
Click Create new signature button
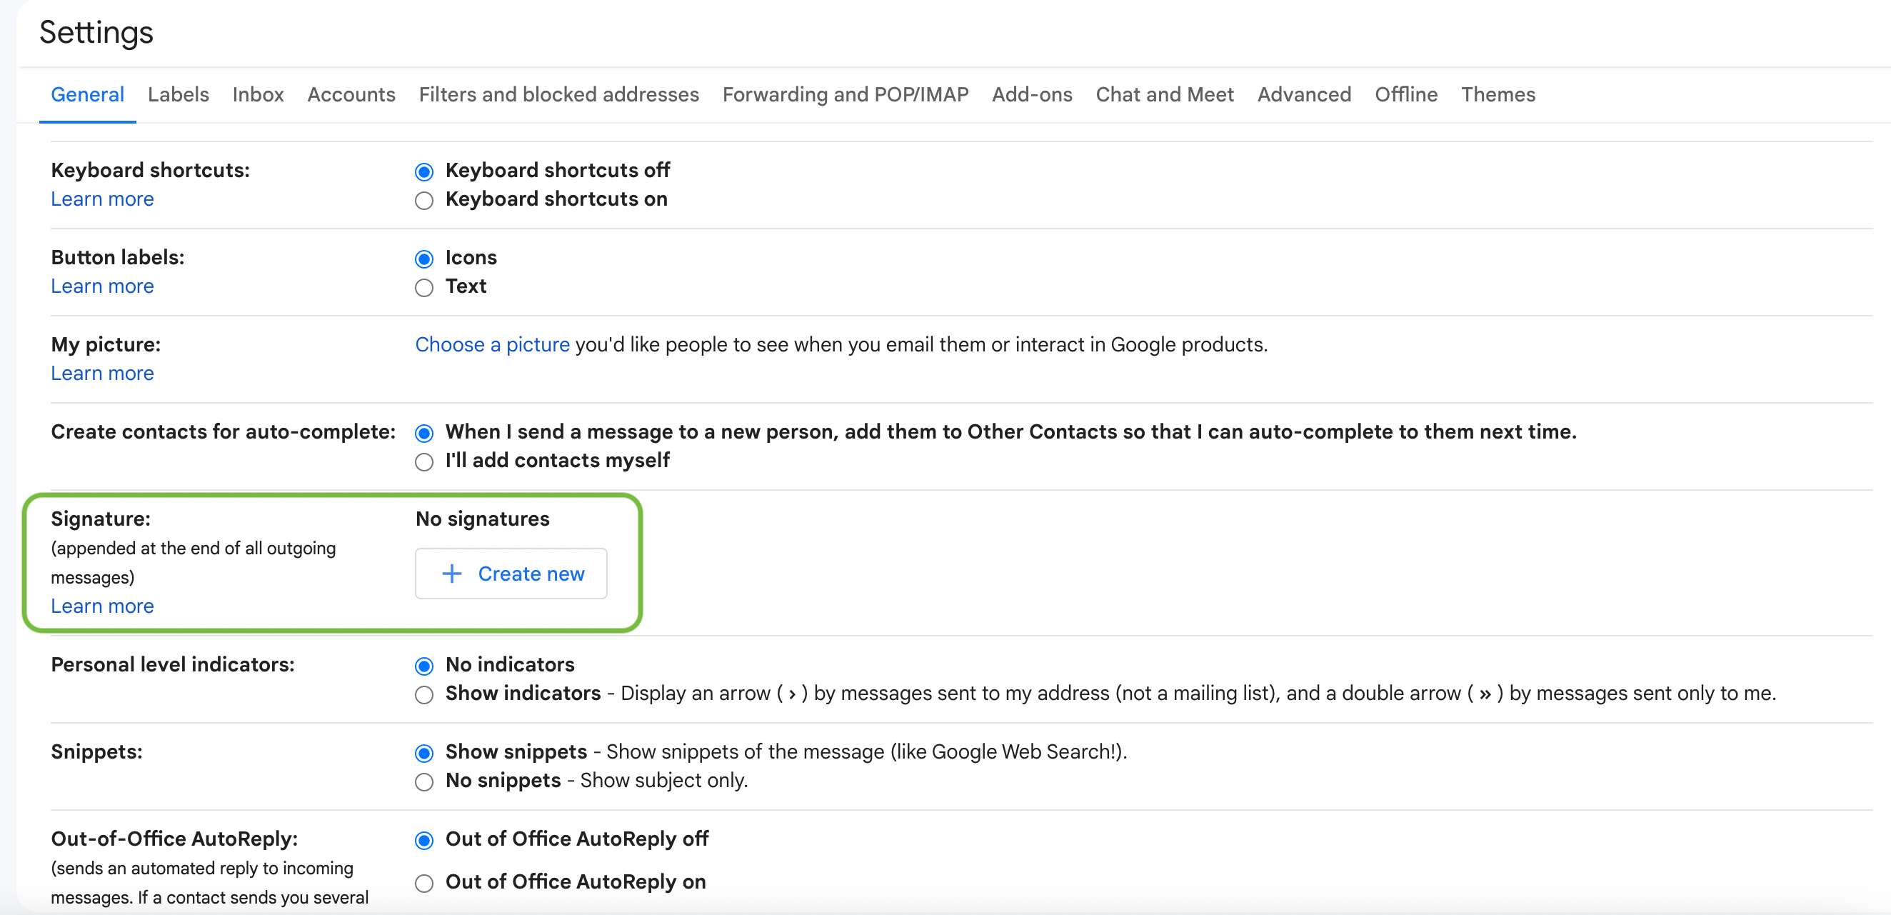click(x=511, y=574)
